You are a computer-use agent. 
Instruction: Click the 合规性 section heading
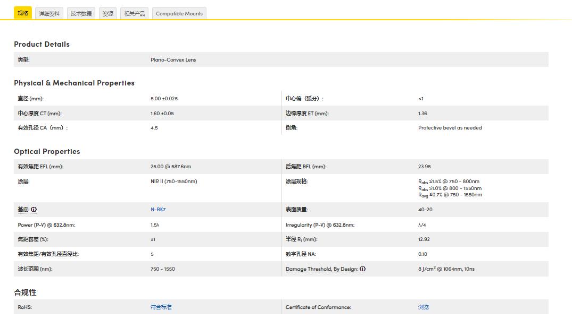click(25, 292)
